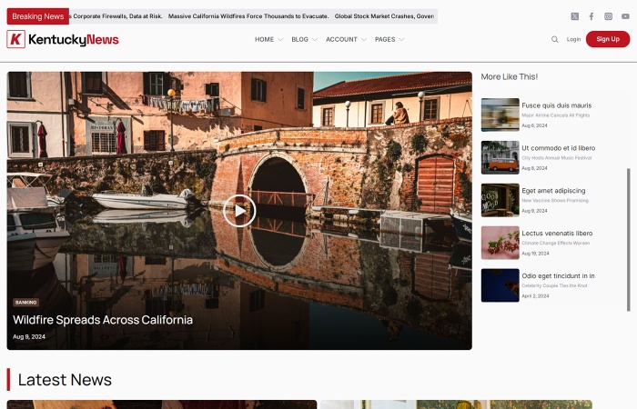Click the Major Airline Cancels All Flights subtitle
This screenshot has height=409, width=637.
click(555, 115)
